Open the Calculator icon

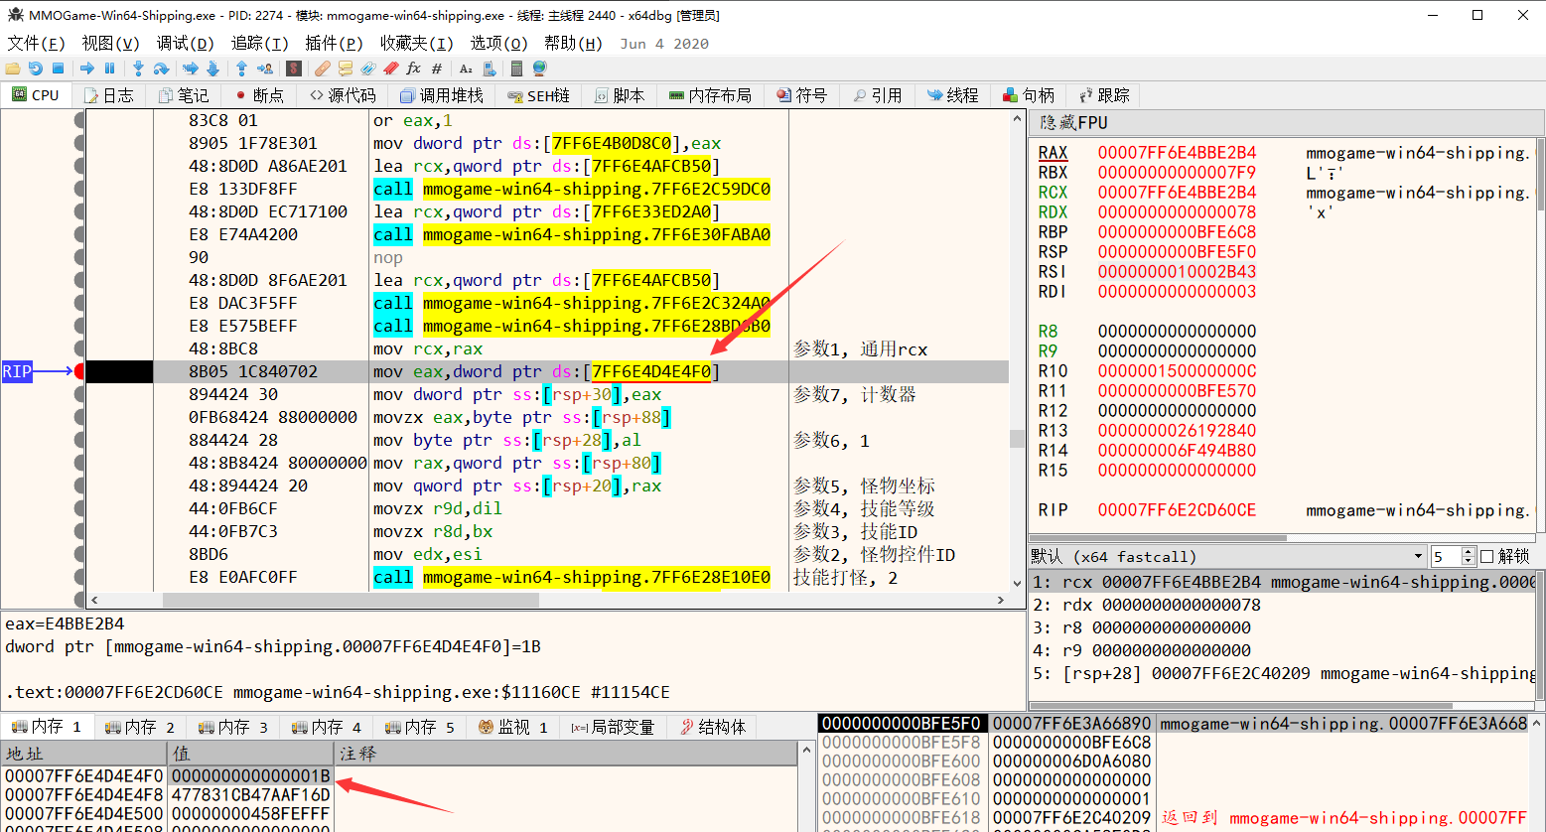click(x=516, y=69)
